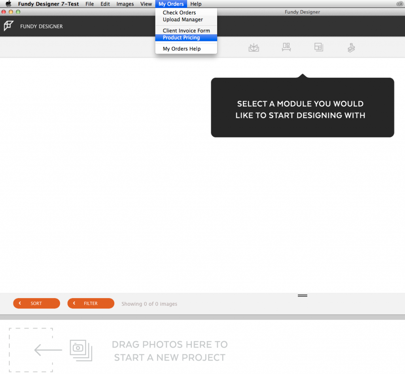Open the Image Brander stamp module icon
The image size is (405, 374).
(x=351, y=47)
